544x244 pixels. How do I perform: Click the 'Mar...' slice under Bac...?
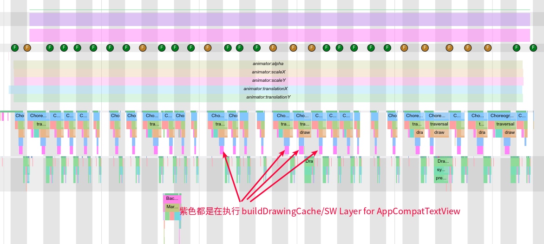pos(172,207)
